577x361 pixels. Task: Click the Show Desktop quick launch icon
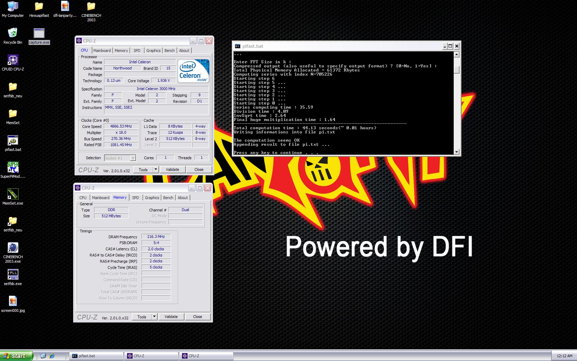point(43,356)
